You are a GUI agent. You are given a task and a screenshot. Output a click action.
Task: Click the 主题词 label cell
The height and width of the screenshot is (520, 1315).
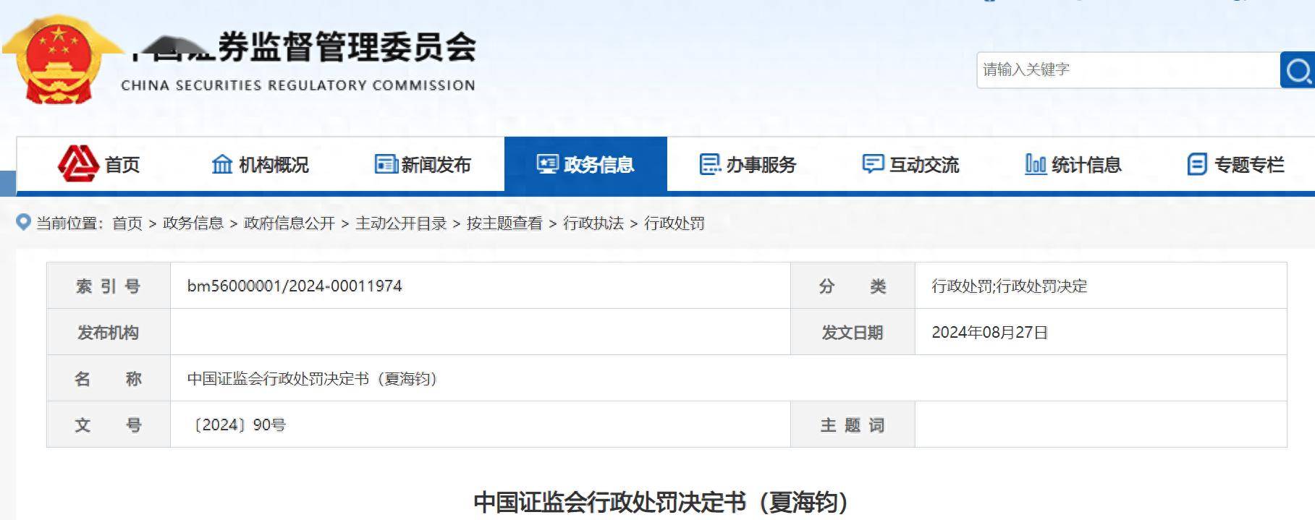(x=853, y=425)
